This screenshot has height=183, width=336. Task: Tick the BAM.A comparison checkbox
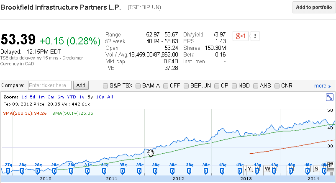(139, 86)
